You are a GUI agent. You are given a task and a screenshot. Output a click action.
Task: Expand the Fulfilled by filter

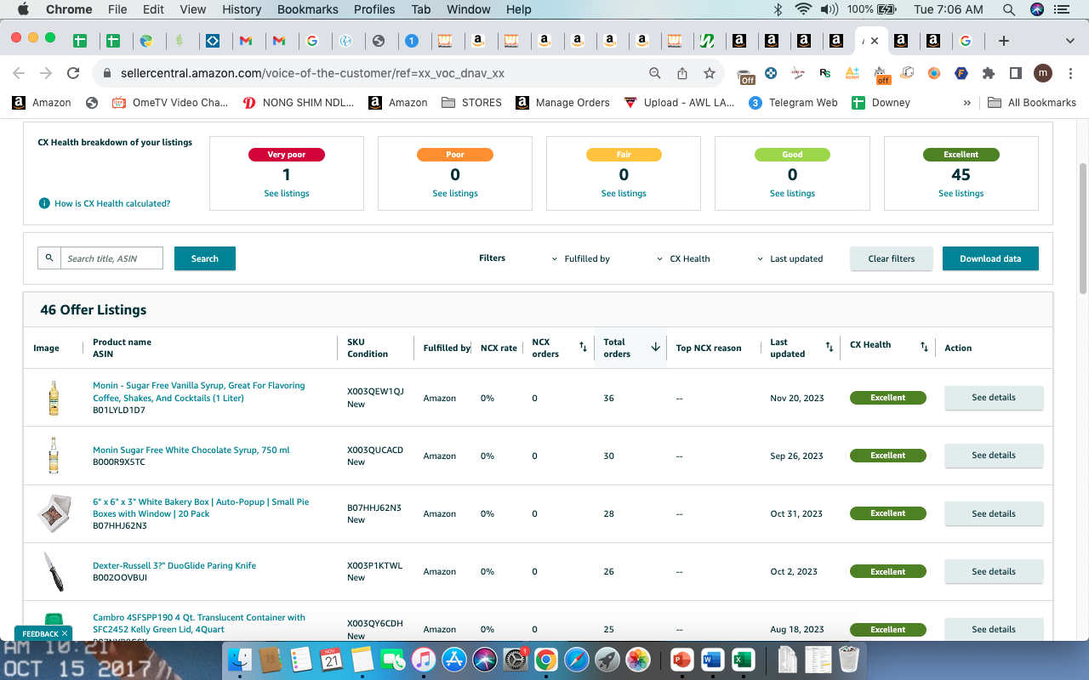pos(581,258)
